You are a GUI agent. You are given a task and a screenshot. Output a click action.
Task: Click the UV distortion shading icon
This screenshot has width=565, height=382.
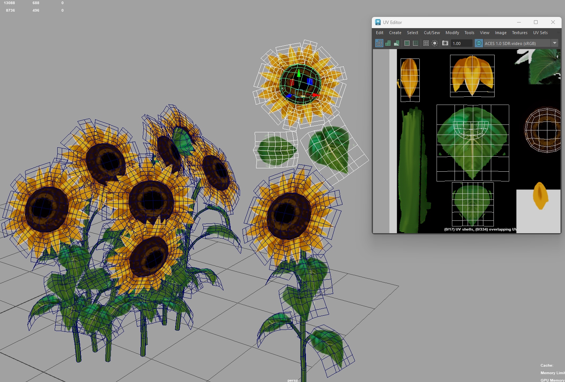397,43
